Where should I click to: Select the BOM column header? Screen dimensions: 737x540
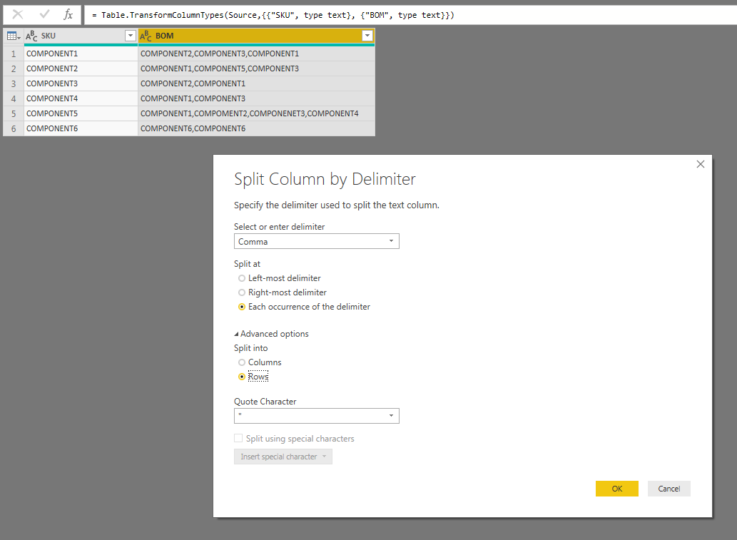256,36
